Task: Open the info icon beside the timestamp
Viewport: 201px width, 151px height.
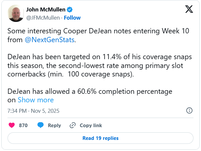Action: coord(189,110)
